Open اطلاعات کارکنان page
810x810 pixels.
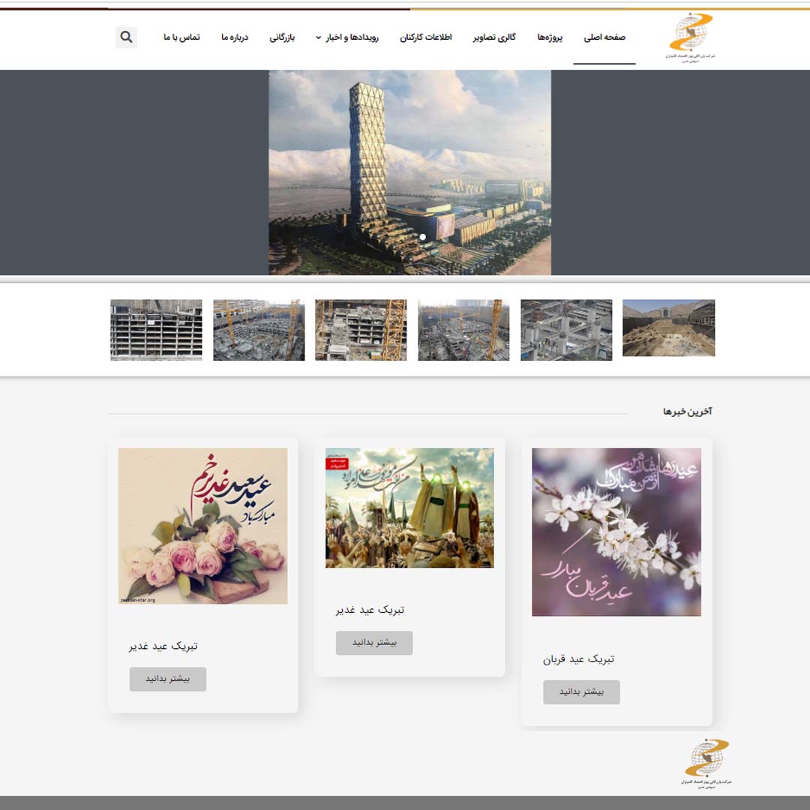coord(426,37)
